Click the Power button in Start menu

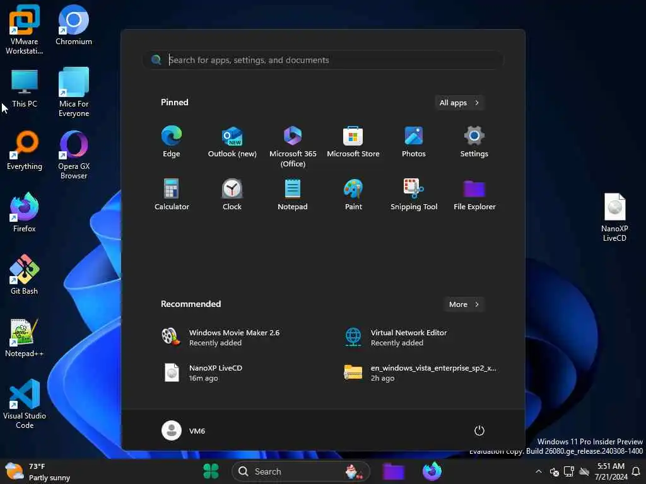(x=479, y=430)
